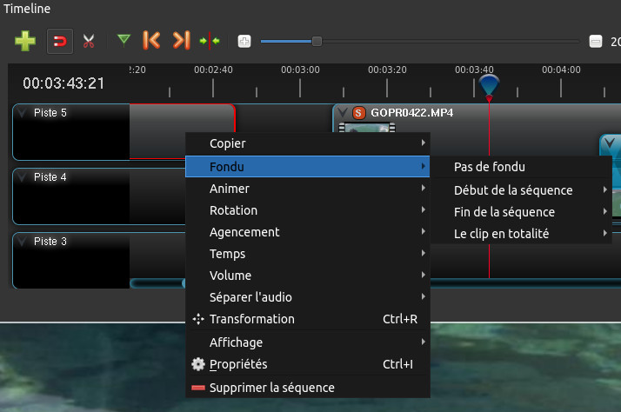
Task: Open the Piste 4 track menu arrow
Action: (22, 176)
